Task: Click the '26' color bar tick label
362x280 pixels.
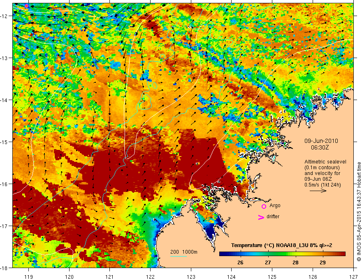Action: [x=240, y=262]
